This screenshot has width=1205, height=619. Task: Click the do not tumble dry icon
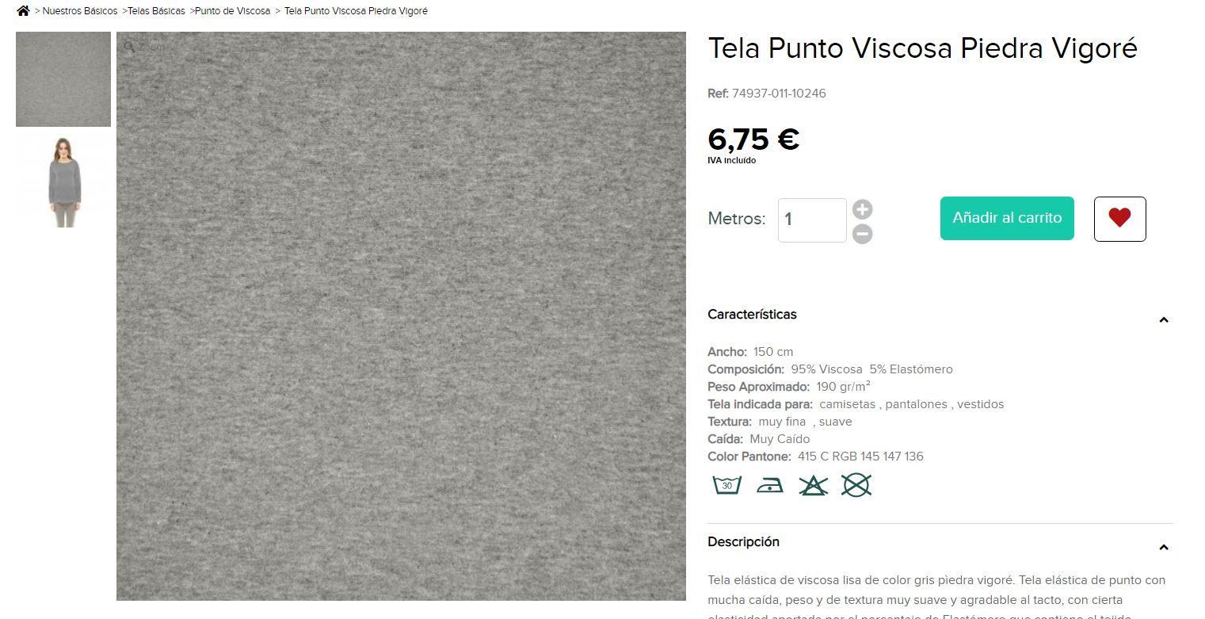coord(856,484)
